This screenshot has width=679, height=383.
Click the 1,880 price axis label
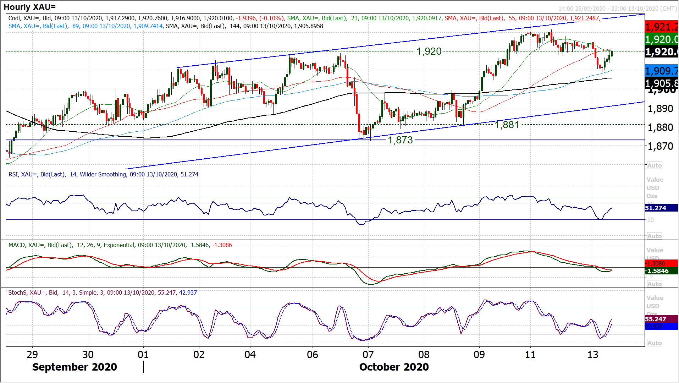660,127
